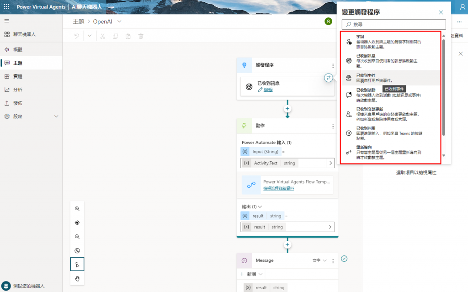Click the copy toolbar icon
The image size is (468, 292).
tap(115, 36)
